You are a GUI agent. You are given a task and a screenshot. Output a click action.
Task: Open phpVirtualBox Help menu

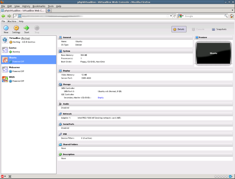(x=21, y=21)
